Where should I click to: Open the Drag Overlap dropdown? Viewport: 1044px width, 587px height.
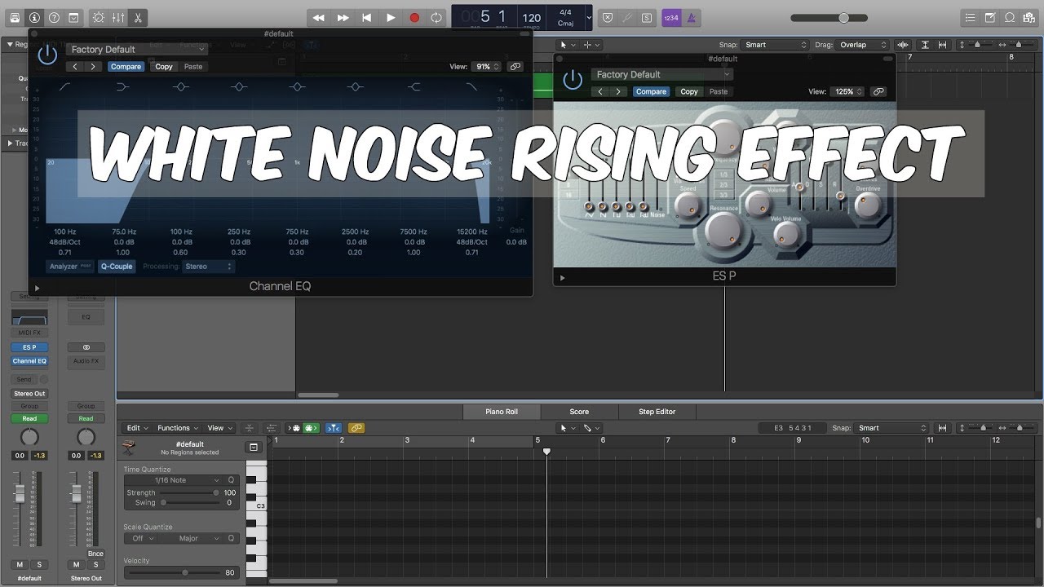pos(864,45)
